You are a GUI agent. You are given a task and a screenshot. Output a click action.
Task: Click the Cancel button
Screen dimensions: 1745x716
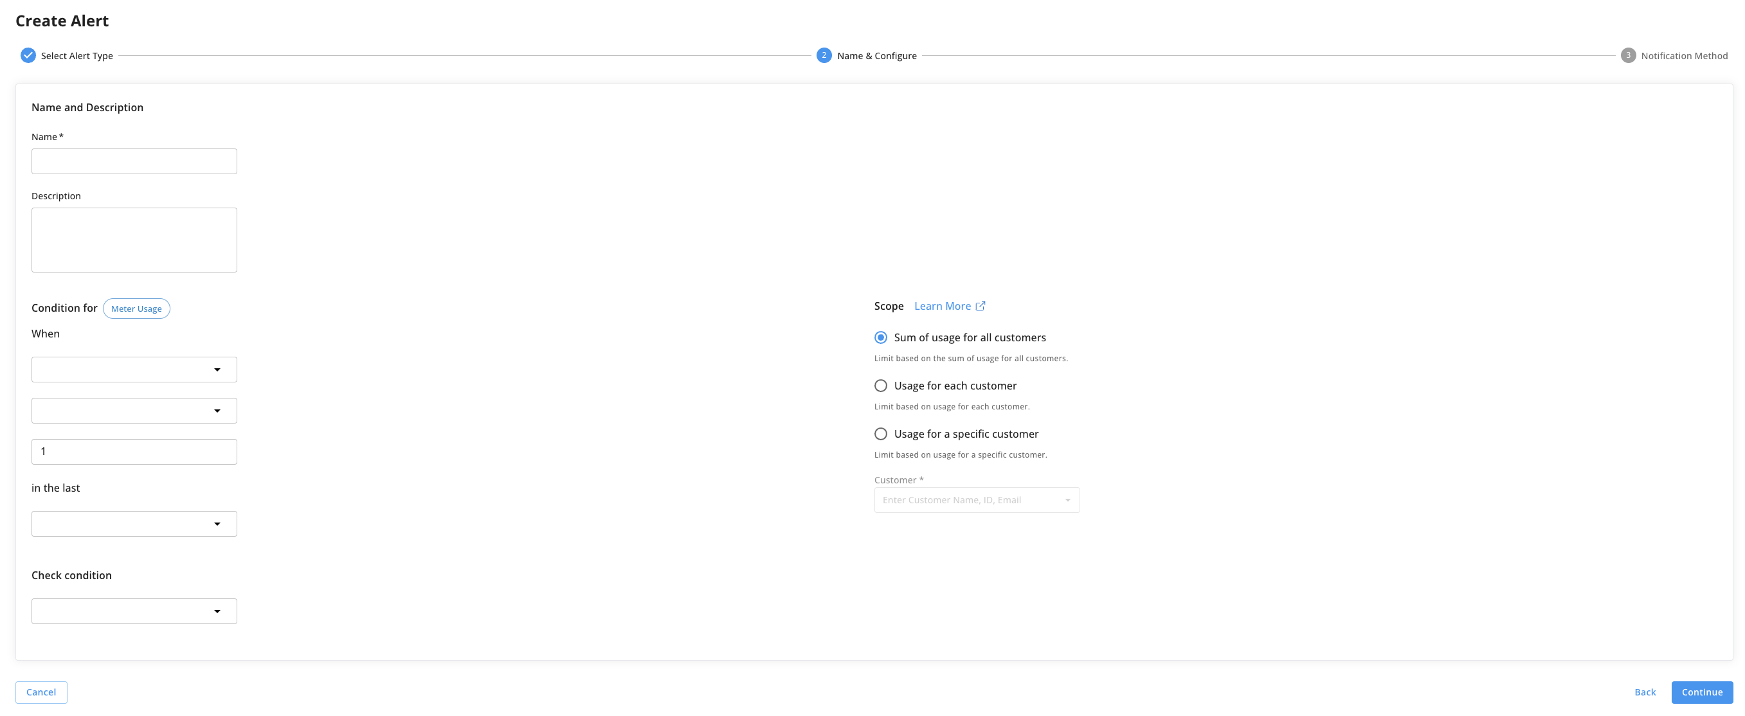(x=41, y=692)
